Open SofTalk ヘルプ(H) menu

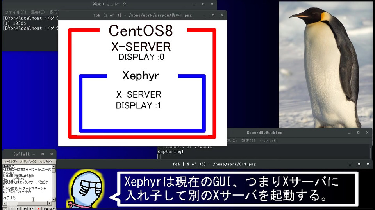click(x=45, y=162)
